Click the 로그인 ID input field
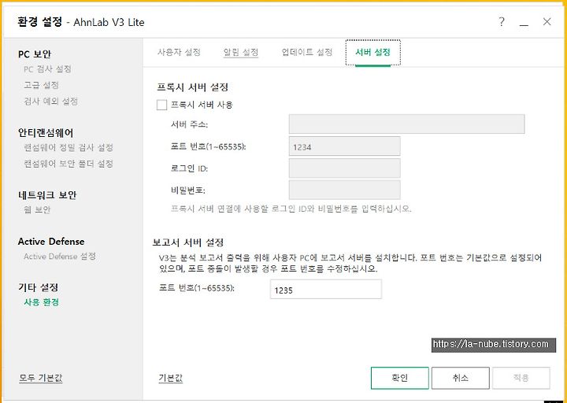This screenshot has width=567, height=403. pyautogui.click(x=345, y=168)
